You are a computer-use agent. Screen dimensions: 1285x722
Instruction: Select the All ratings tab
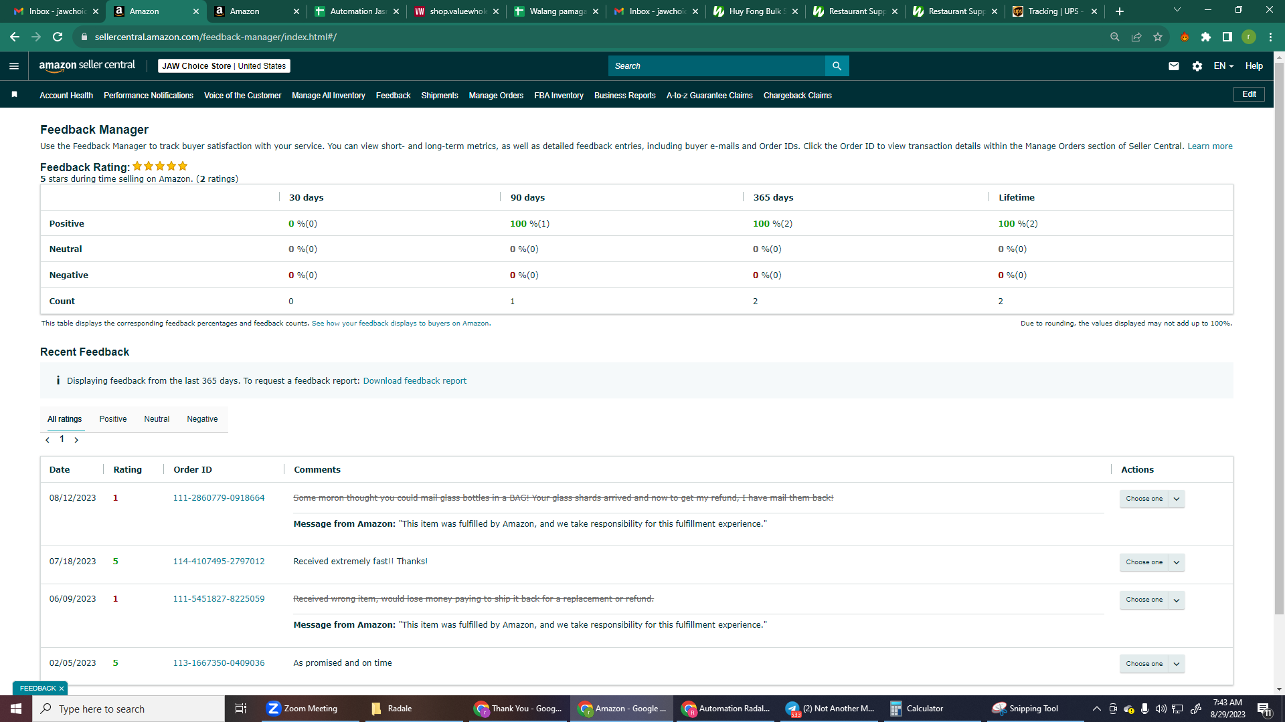pos(64,419)
